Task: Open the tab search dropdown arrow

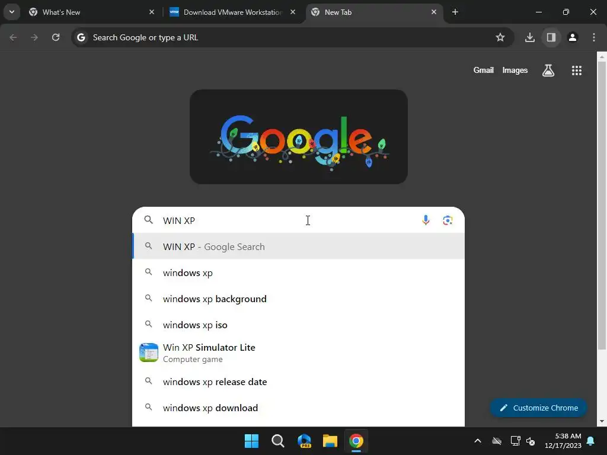Action: point(12,12)
